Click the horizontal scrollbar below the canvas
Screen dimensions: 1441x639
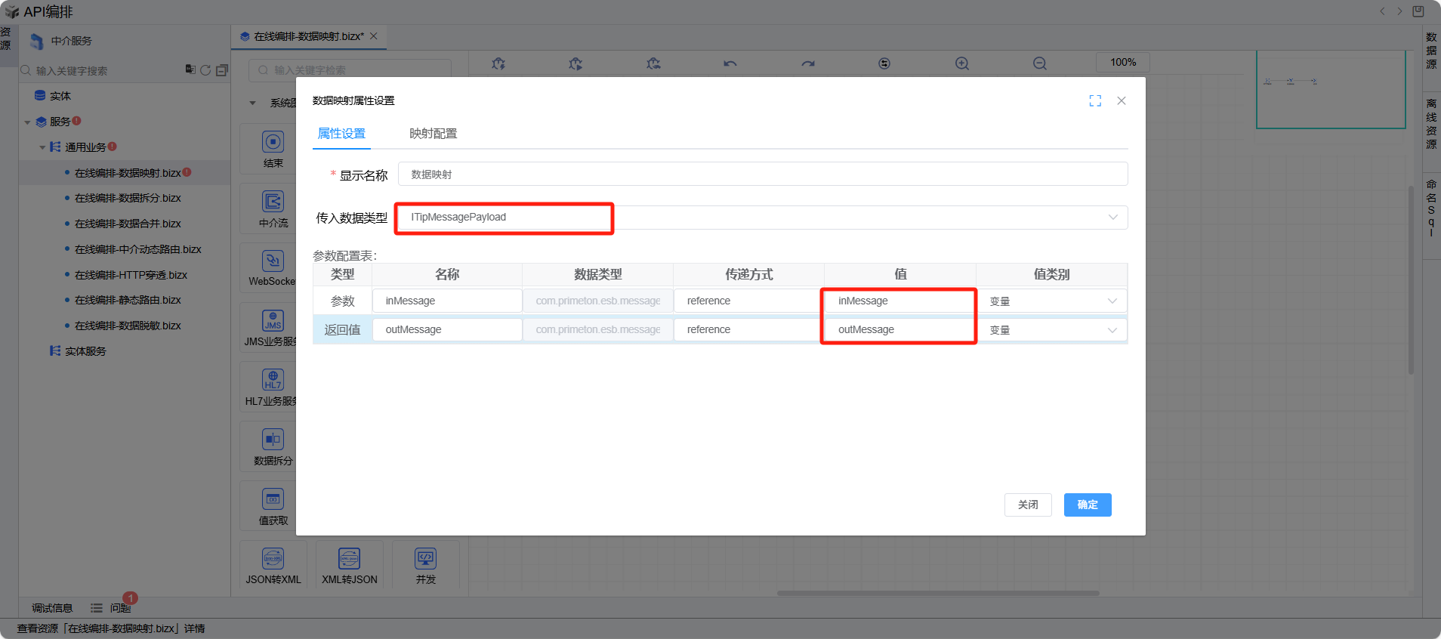(x=937, y=593)
